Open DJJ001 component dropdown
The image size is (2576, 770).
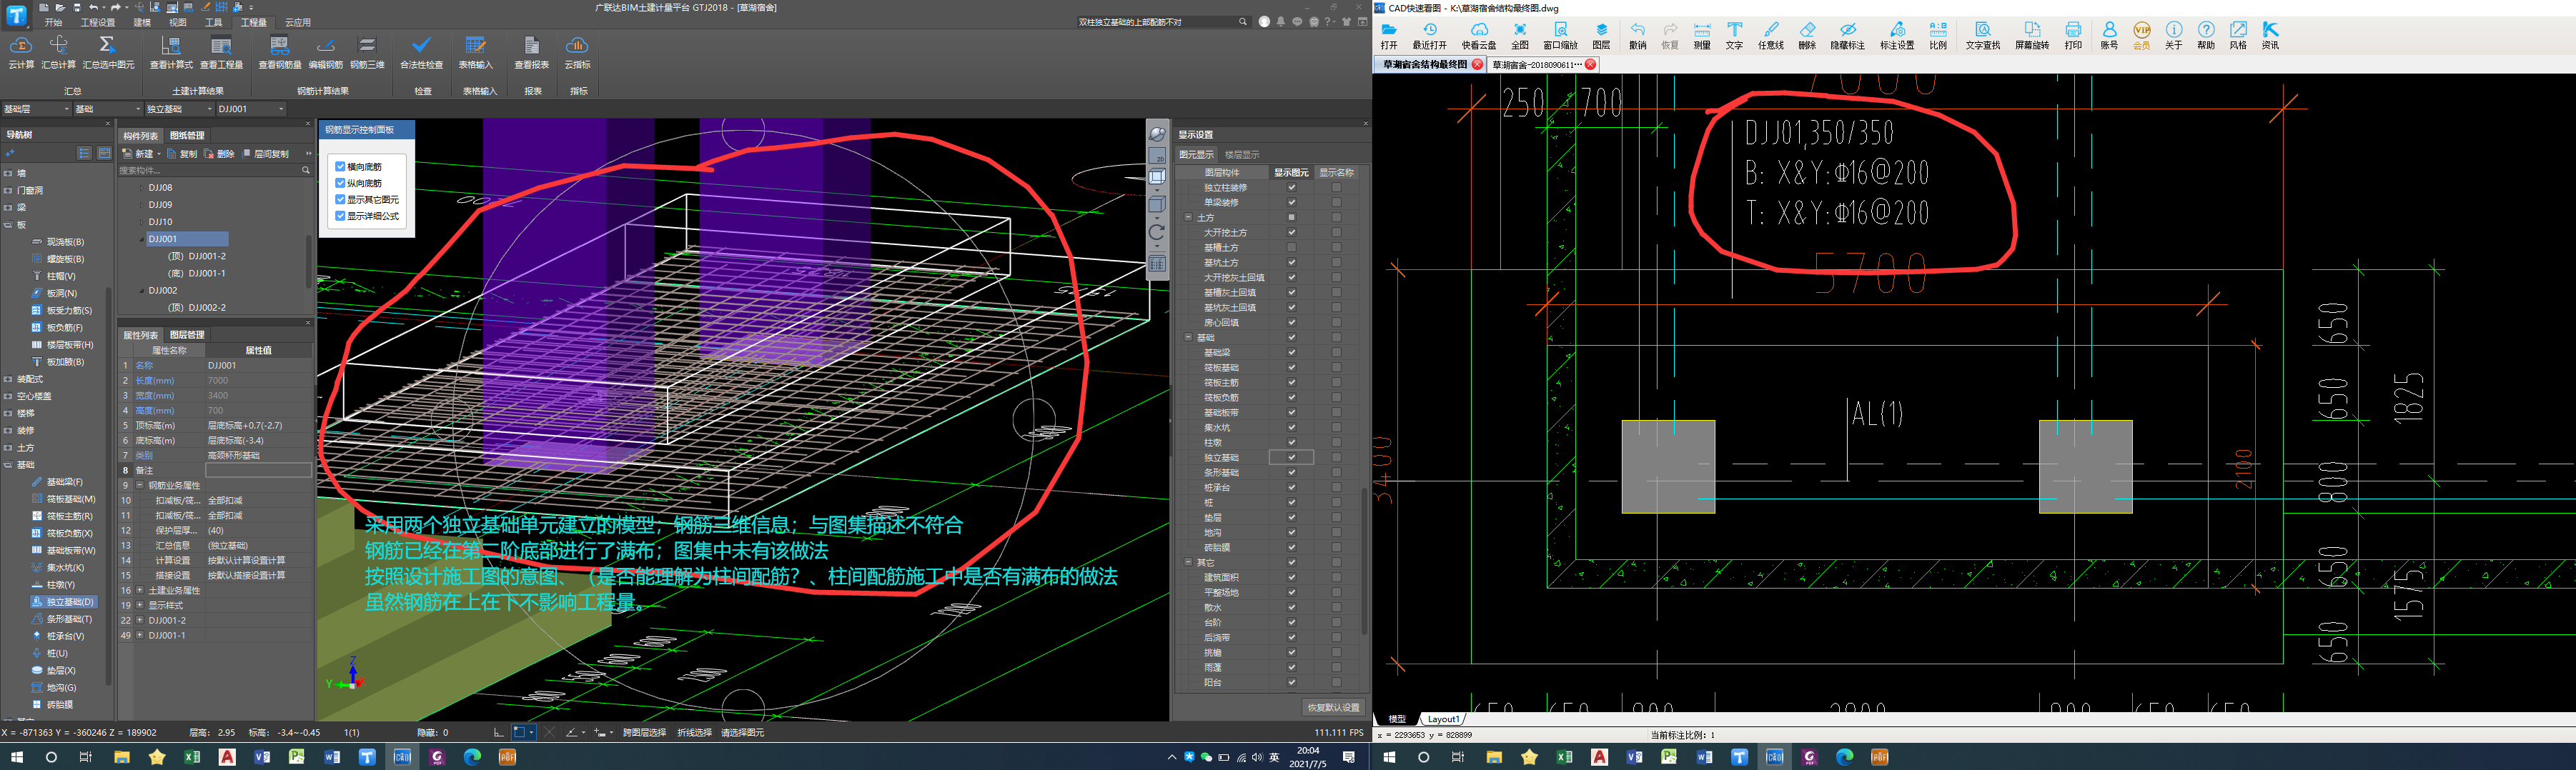[x=251, y=109]
